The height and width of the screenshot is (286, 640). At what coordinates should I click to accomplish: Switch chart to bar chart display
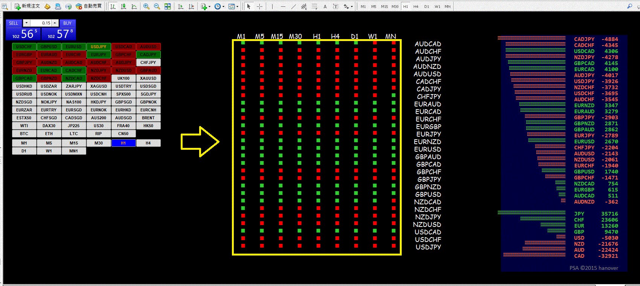(x=113, y=6)
